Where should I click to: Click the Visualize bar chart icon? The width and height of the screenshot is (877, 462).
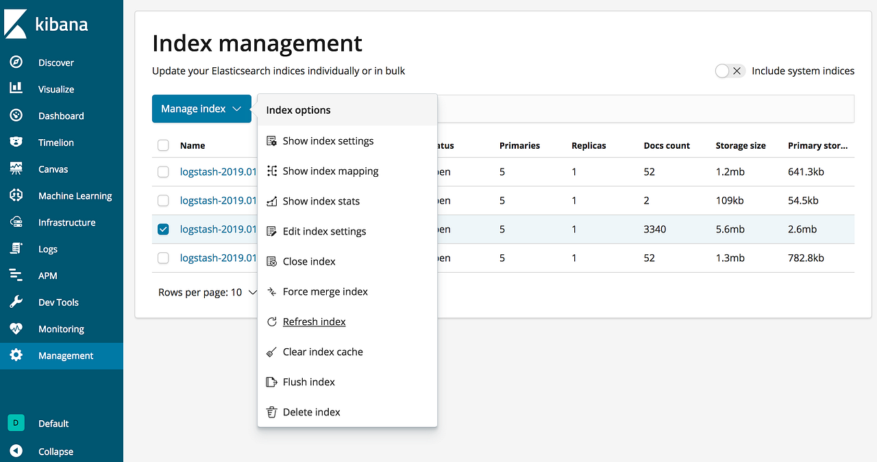tap(16, 88)
